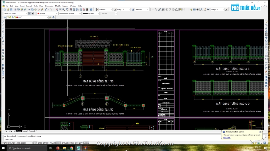Open File Explorer from the taskbar
Screen dimensions: 270x151
click(x=65, y=148)
